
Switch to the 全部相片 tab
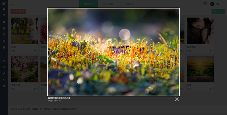click(89, 4)
